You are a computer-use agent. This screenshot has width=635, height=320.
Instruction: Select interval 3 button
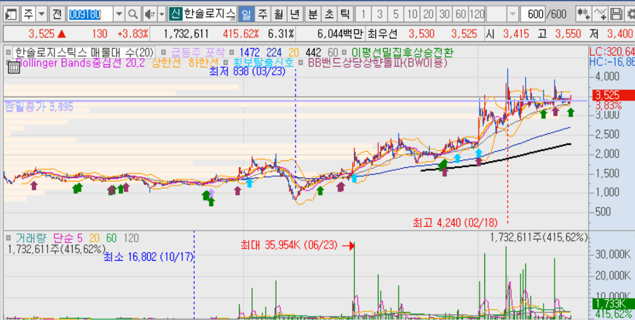pyautogui.click(x=380, y=15)
